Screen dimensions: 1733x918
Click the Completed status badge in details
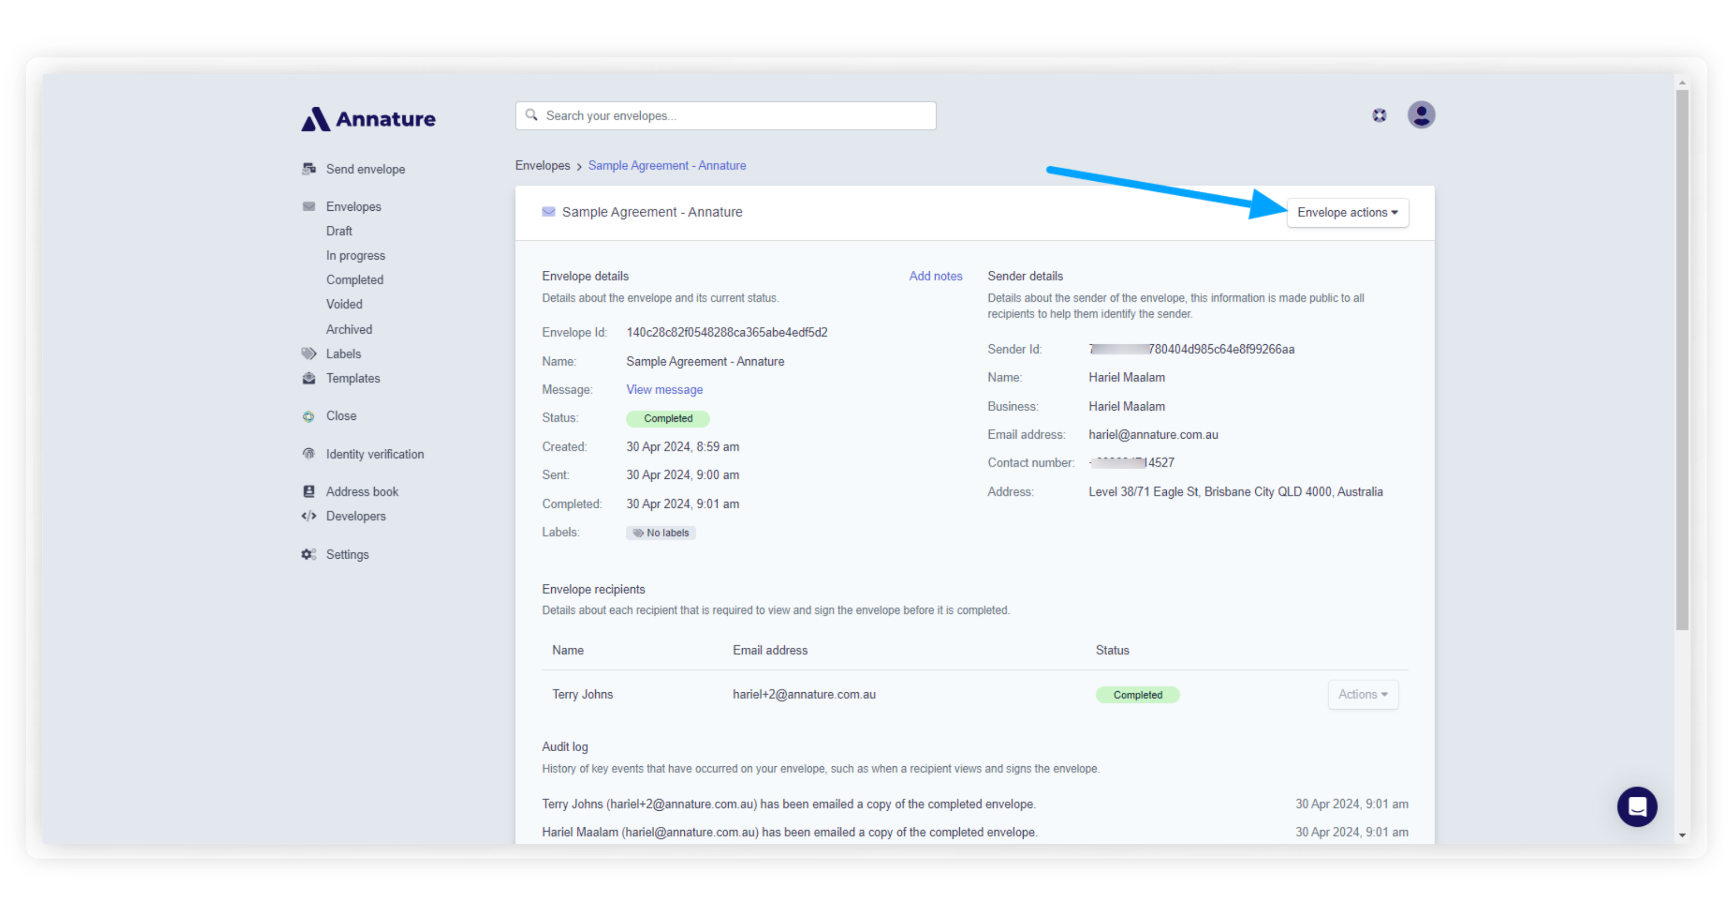[x=668, y=418]
